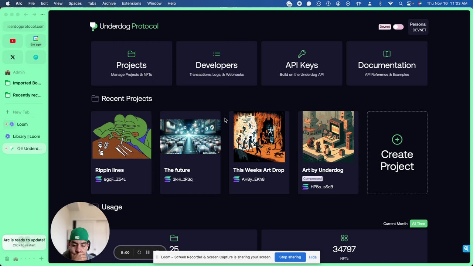The width and height of the screenshot is (473, 266).
Task: Expand Imported Bookmarks folder in sidebar
Action: (24, 83)
